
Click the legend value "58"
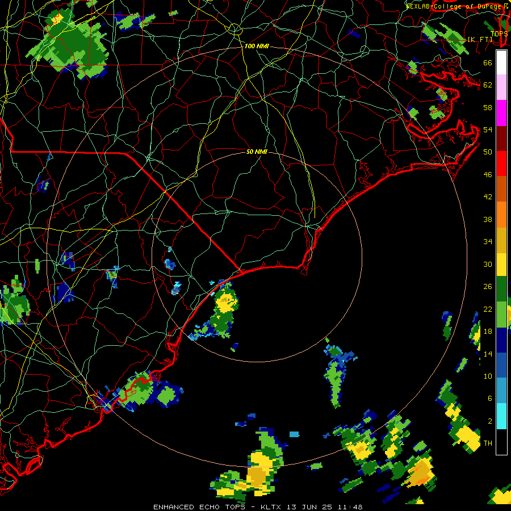[x=488, y=107]
